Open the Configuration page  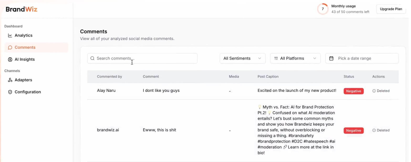pos(36,92)
